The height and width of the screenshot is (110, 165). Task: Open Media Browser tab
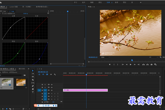point(22,69)
